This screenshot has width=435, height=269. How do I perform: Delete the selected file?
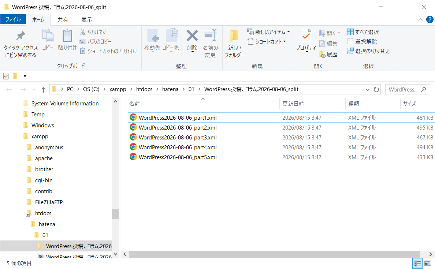pos(192,41)
